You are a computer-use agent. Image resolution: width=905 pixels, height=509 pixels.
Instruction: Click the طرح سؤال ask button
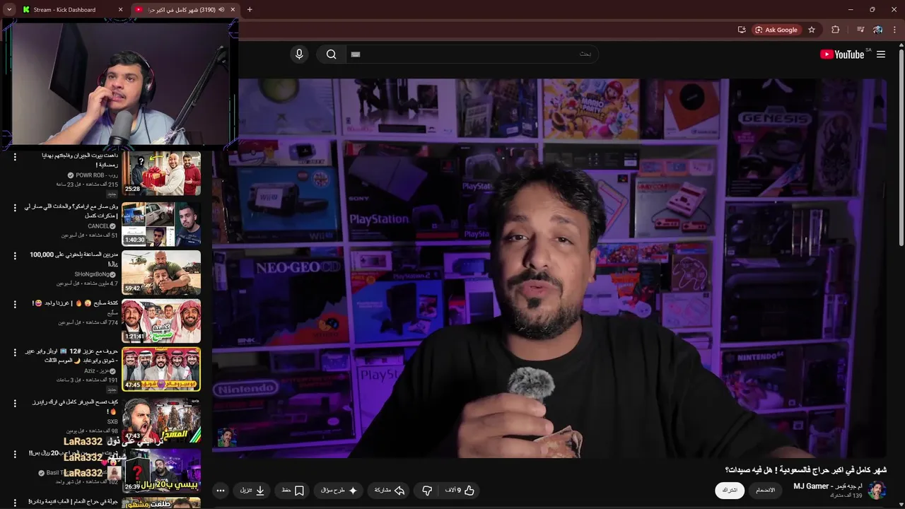click(x=339, y=490)
